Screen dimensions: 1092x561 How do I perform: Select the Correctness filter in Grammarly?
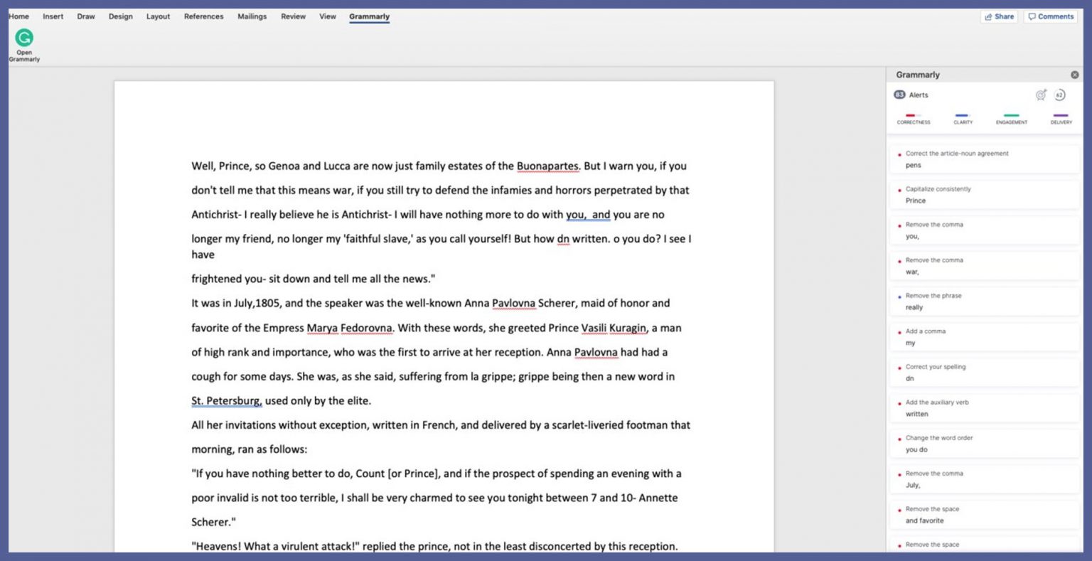[913, 119]
